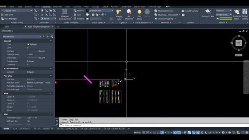Toggle the MODEL space button in the status bar
This screenshot has width=249, height=140.
[137, 133]
